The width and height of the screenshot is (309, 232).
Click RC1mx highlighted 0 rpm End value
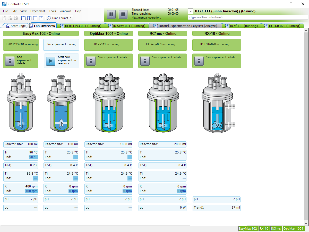[181, 191]
